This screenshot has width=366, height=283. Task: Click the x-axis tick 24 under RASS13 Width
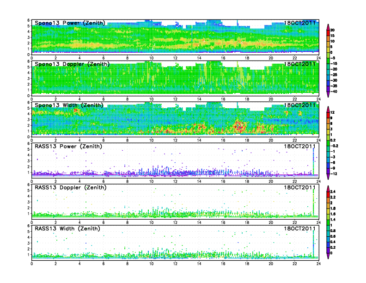[x=318, y=264]
